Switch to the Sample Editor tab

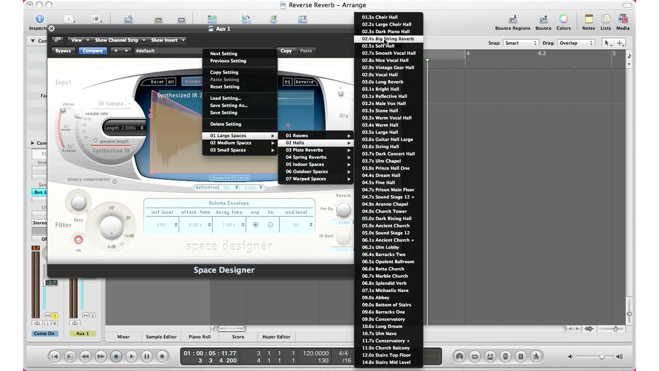pyautogui.click(x=161, y=337)
